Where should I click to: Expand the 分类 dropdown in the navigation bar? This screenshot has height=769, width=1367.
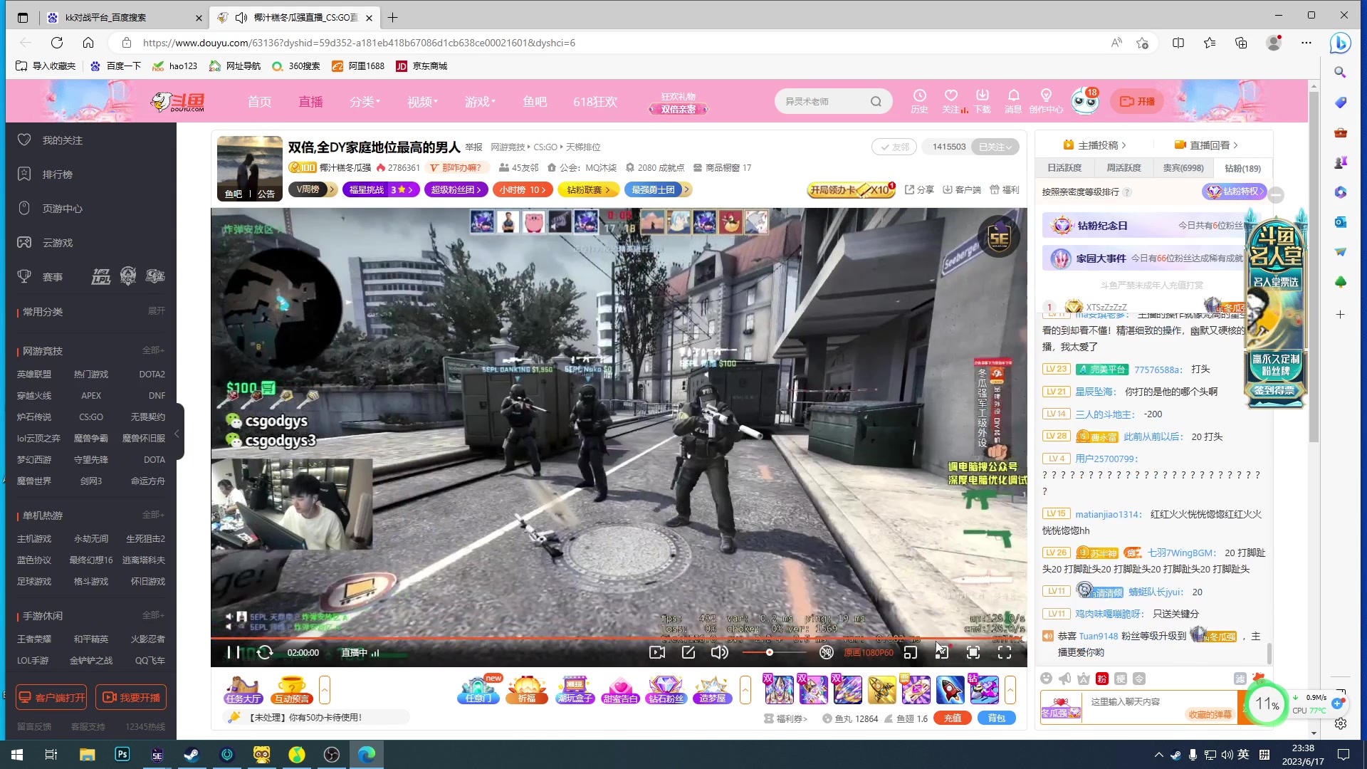tap(365, 101)
